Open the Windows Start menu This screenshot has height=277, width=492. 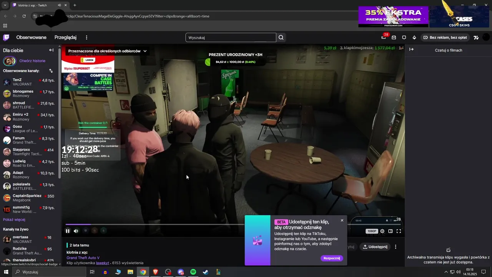coord(6,272)
